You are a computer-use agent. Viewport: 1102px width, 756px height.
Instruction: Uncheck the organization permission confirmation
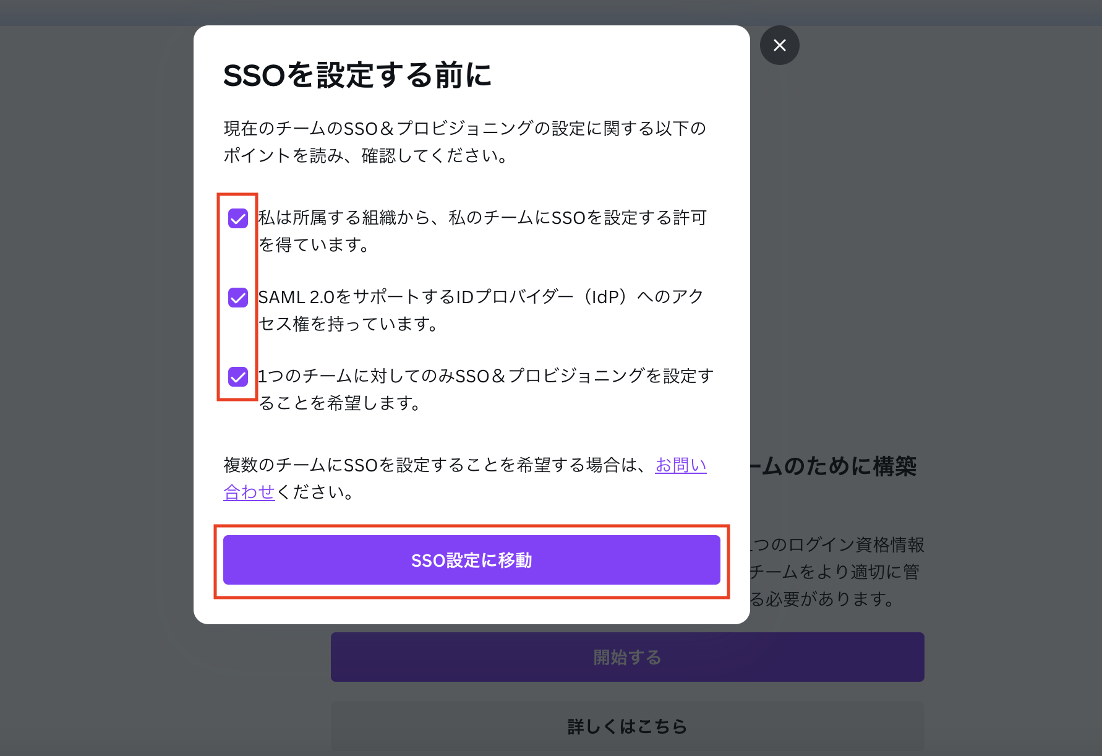point(237,218)
